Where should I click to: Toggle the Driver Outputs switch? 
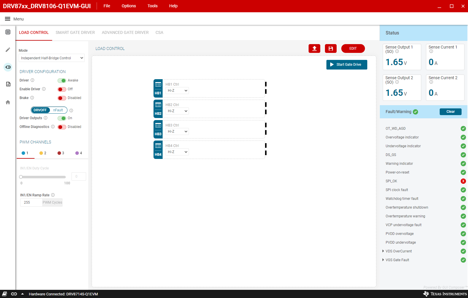pos(62,118)
